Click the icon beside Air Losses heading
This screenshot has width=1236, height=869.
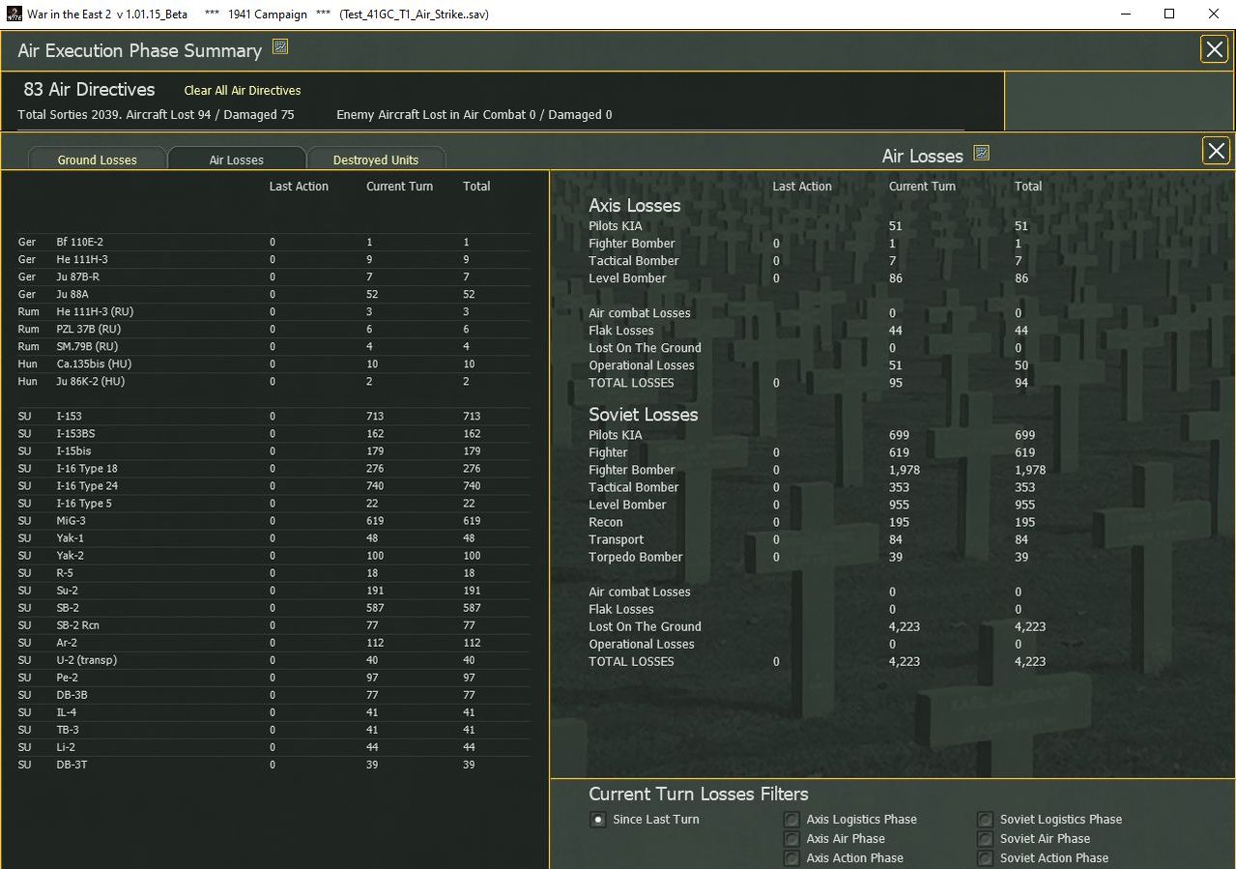981,153
